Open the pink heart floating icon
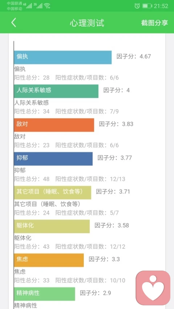 point(153,288)
